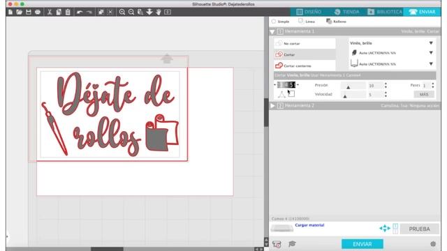Select the No cortar option
This screenshot has height=251, width=447.
click(305, 43)
